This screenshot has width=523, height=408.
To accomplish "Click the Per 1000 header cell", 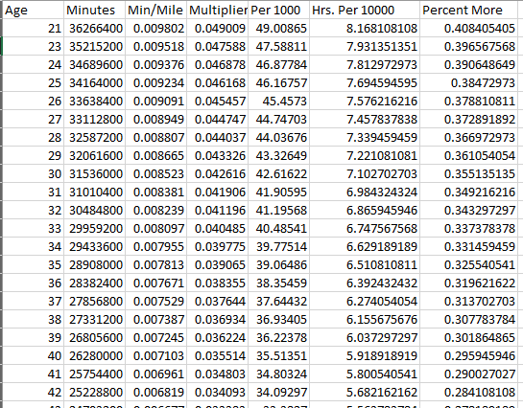I will coord(278,10).
